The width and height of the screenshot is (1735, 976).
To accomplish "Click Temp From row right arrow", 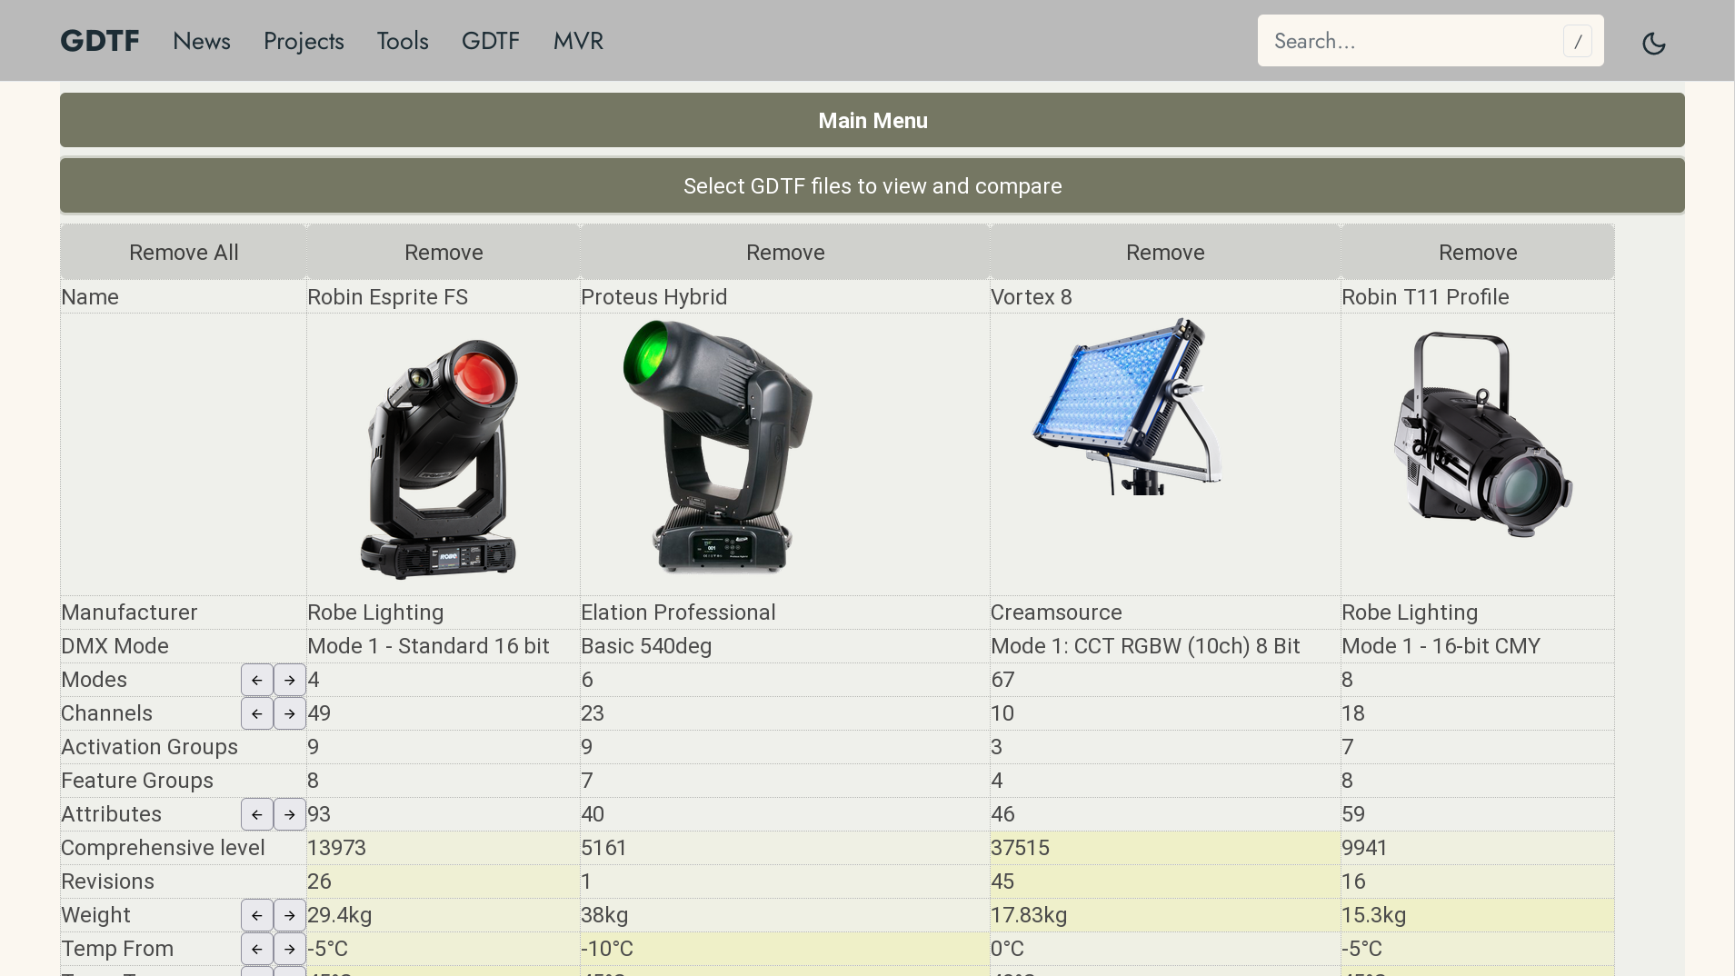I will 290,949.
